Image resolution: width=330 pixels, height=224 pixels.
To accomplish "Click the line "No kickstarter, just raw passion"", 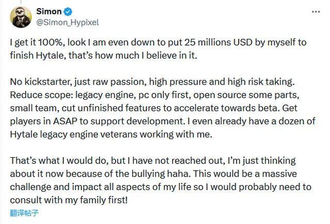I will [152, 82].
